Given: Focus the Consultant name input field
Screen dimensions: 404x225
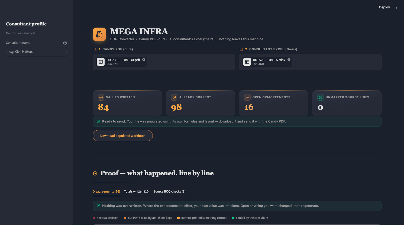Looking at the screenshot, I should tap(36, 52).
